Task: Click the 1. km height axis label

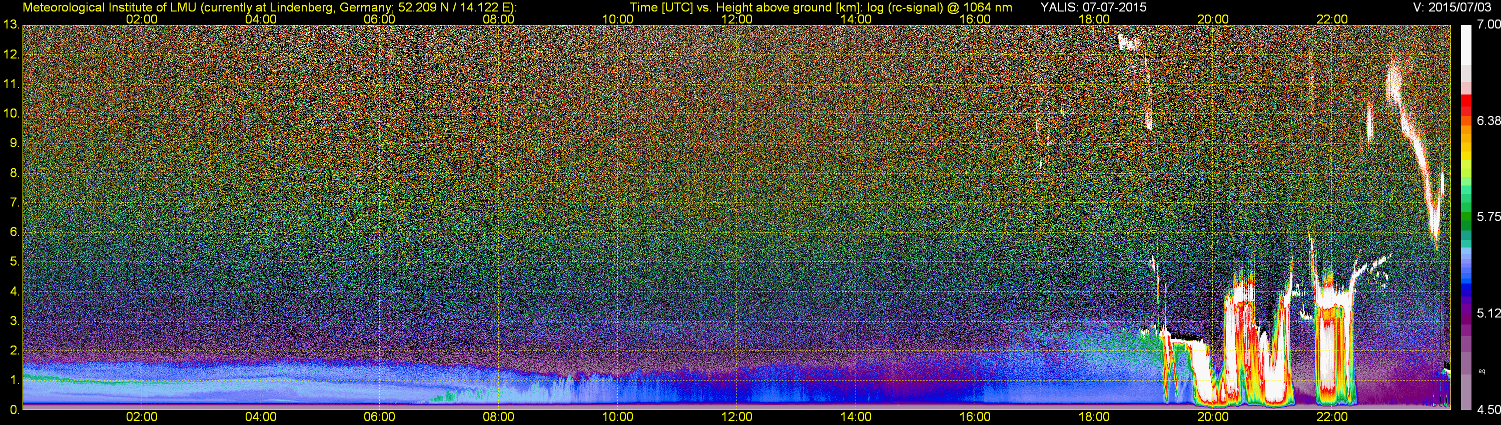Action: pos(15,380)
